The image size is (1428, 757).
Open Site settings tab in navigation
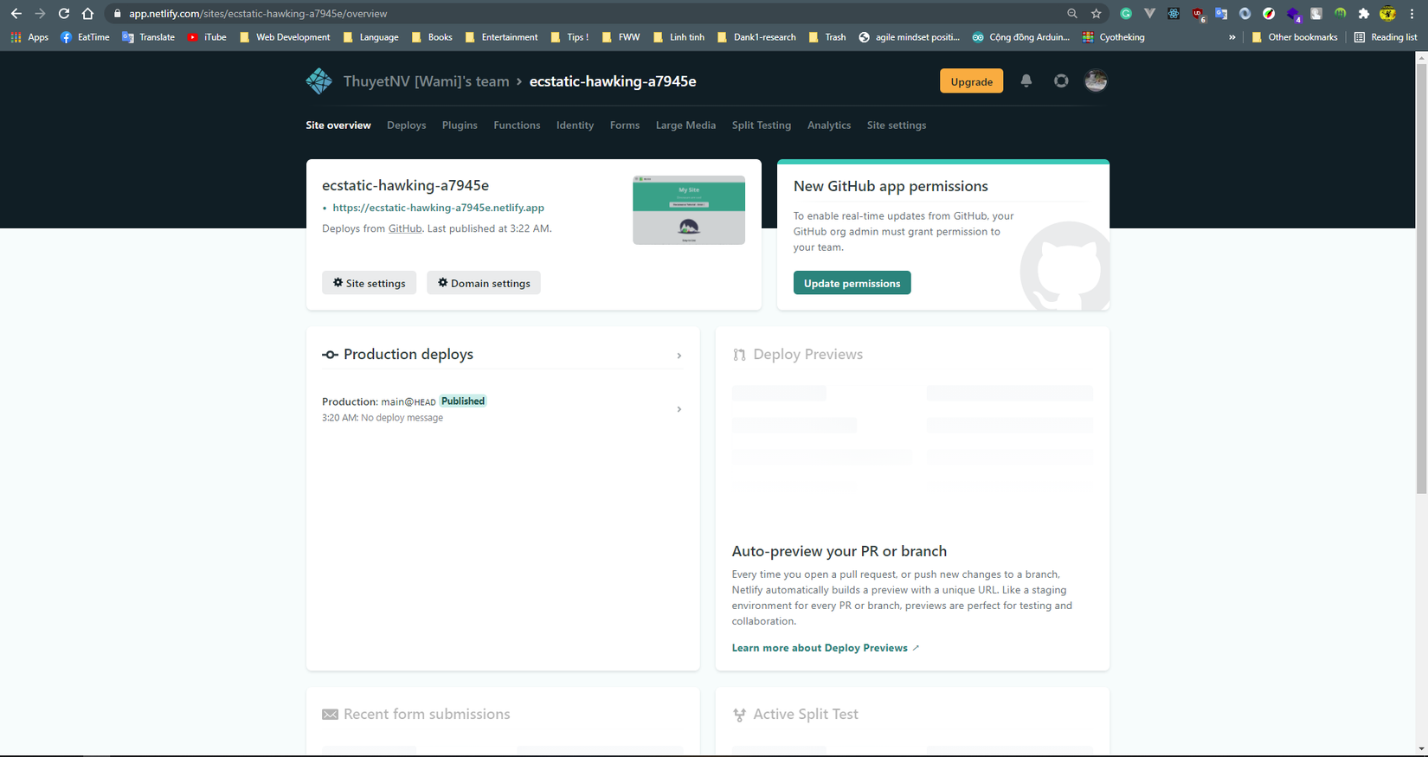(x=897, y=125)
